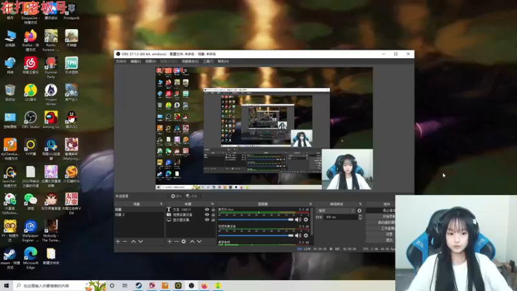Move the scene down with the Scenes down arrow
The width and height of the screenshot is (517, 291).
[141, 241]
